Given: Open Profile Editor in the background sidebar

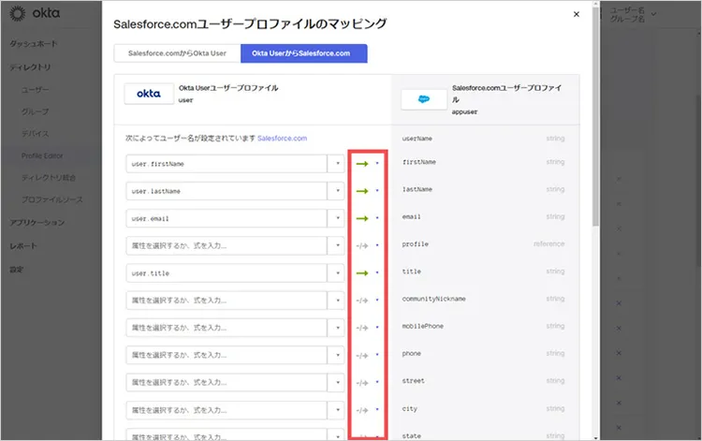Looking at the screenshot, I should (42, 155).
